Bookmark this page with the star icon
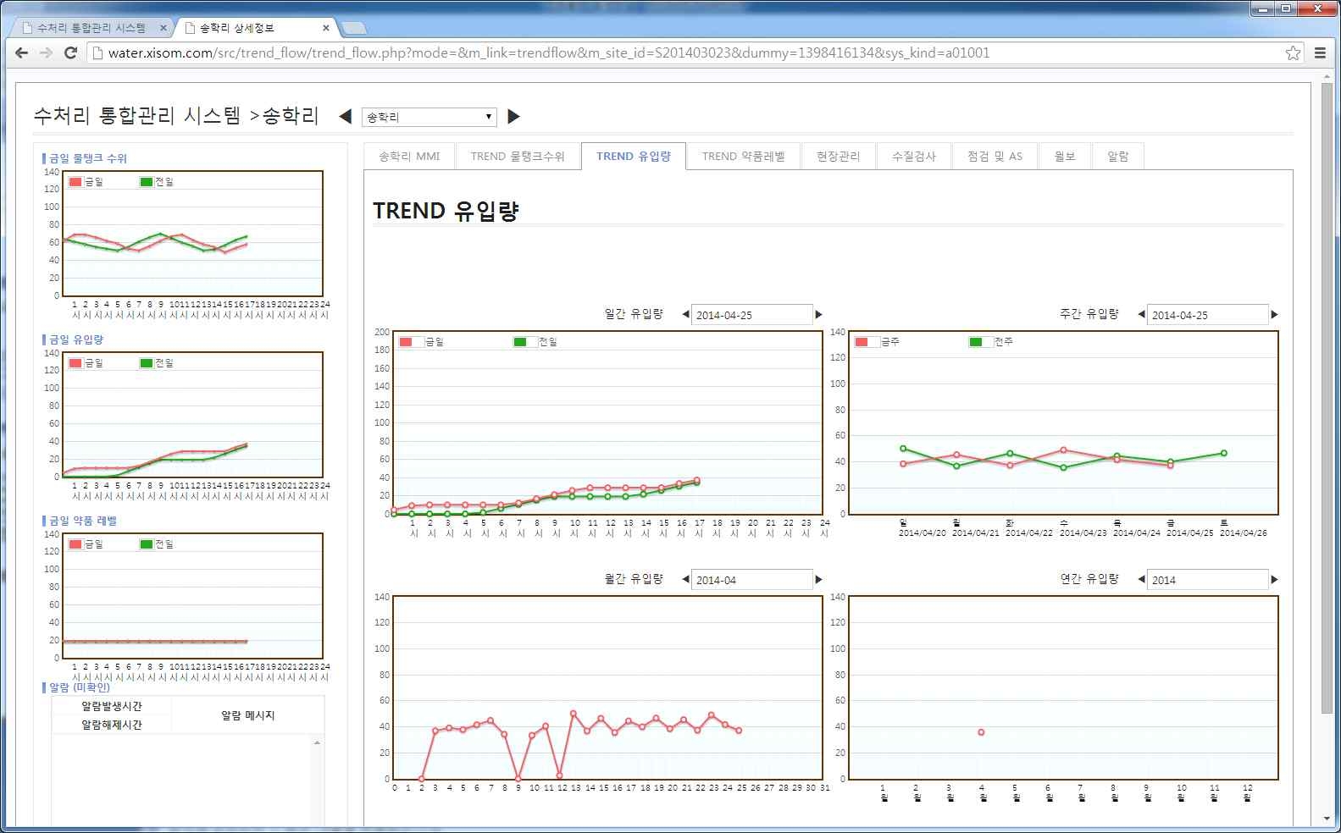The image size is (1341, 833). coord(1293,52)
